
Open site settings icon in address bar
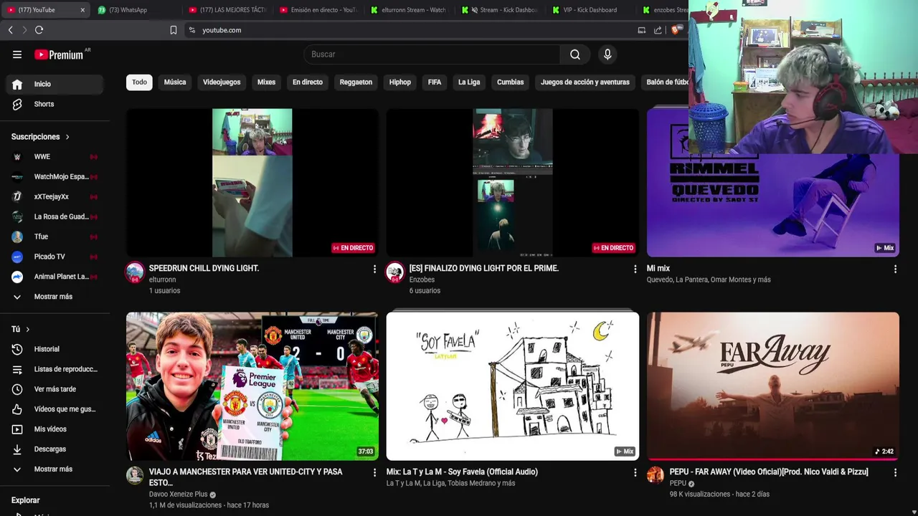pyautogui.click(x=191, y=30)
